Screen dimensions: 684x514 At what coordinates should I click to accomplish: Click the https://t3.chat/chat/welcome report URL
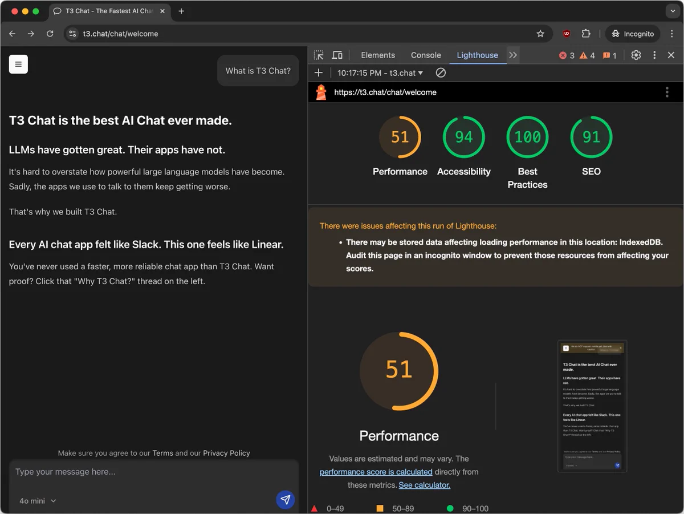tap(385, 92)
